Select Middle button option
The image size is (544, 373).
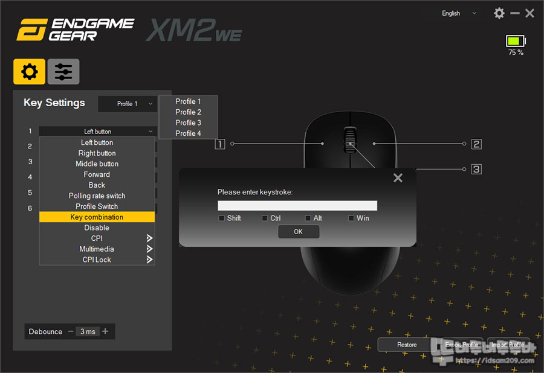pyautogui.click(x=97, y=164)
